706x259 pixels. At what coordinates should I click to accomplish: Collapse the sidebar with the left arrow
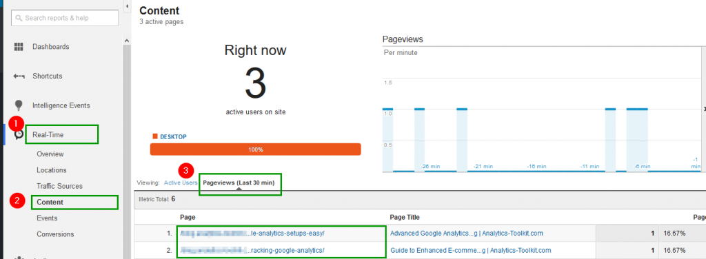tap(127, 6)
